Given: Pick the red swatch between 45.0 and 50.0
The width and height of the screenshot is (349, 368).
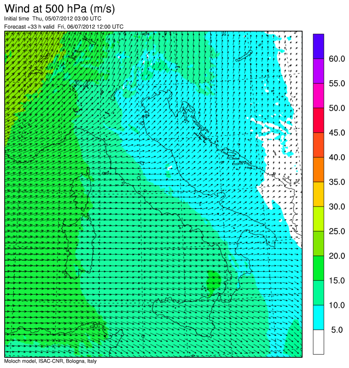Looking at the screenshot, I should (319, 120).
